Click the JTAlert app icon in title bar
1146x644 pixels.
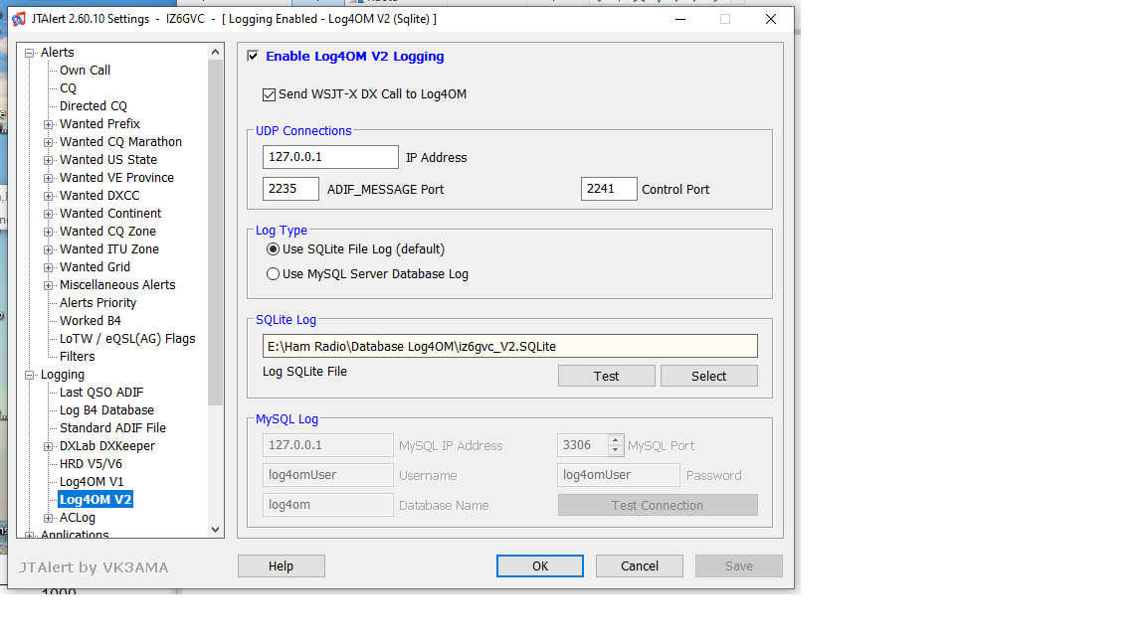tap(19, 19)
